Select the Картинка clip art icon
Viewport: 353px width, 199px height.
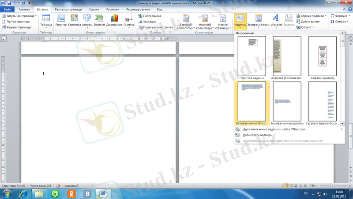[74, 20]
